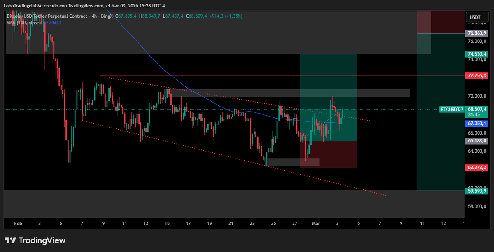
Task: Click the green 74.630,4 price label
Action: point(477,54)
